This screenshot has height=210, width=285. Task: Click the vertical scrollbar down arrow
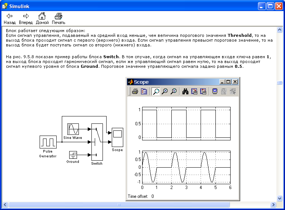click(x=280, y=199)
